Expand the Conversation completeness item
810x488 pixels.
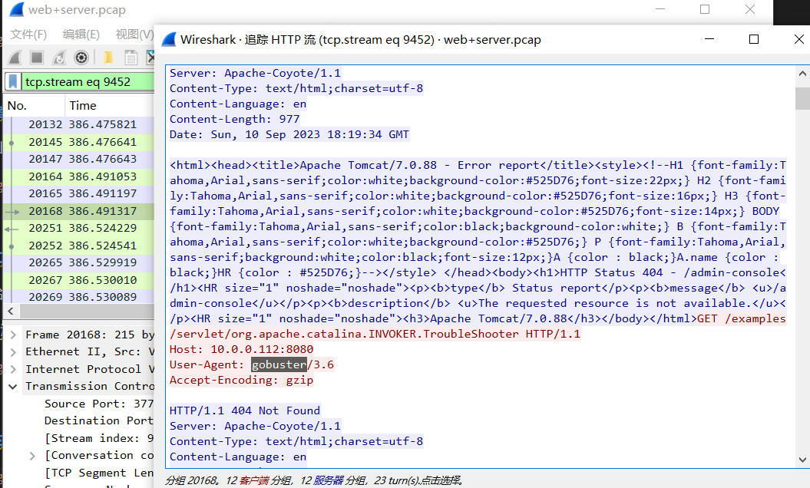pos(31,455)
